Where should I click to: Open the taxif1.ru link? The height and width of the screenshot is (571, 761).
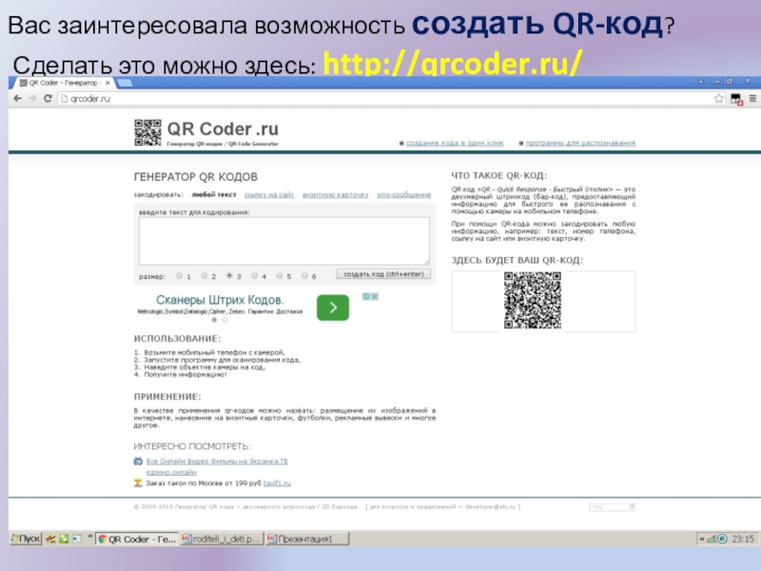pyautogui.click(x=277, y=483)
